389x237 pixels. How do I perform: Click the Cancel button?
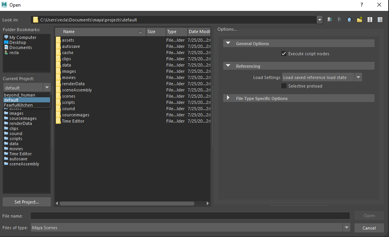tap(369, 228)
